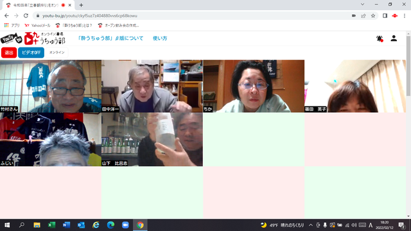The height and width of the screenshot is (231, 411).
Task: Click the オンライン status button
Action: pos(57,53)
